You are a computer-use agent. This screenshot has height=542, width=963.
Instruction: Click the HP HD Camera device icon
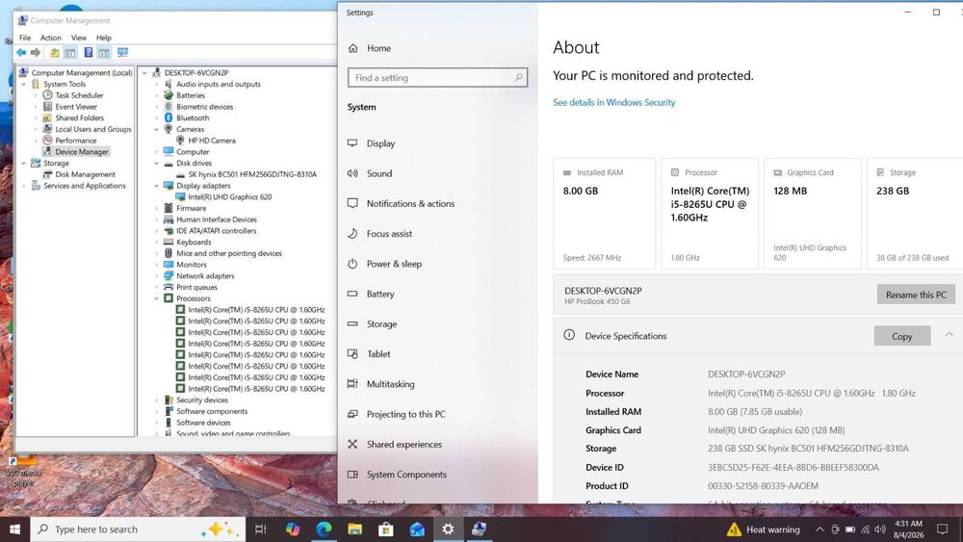[x=181, y=141]
